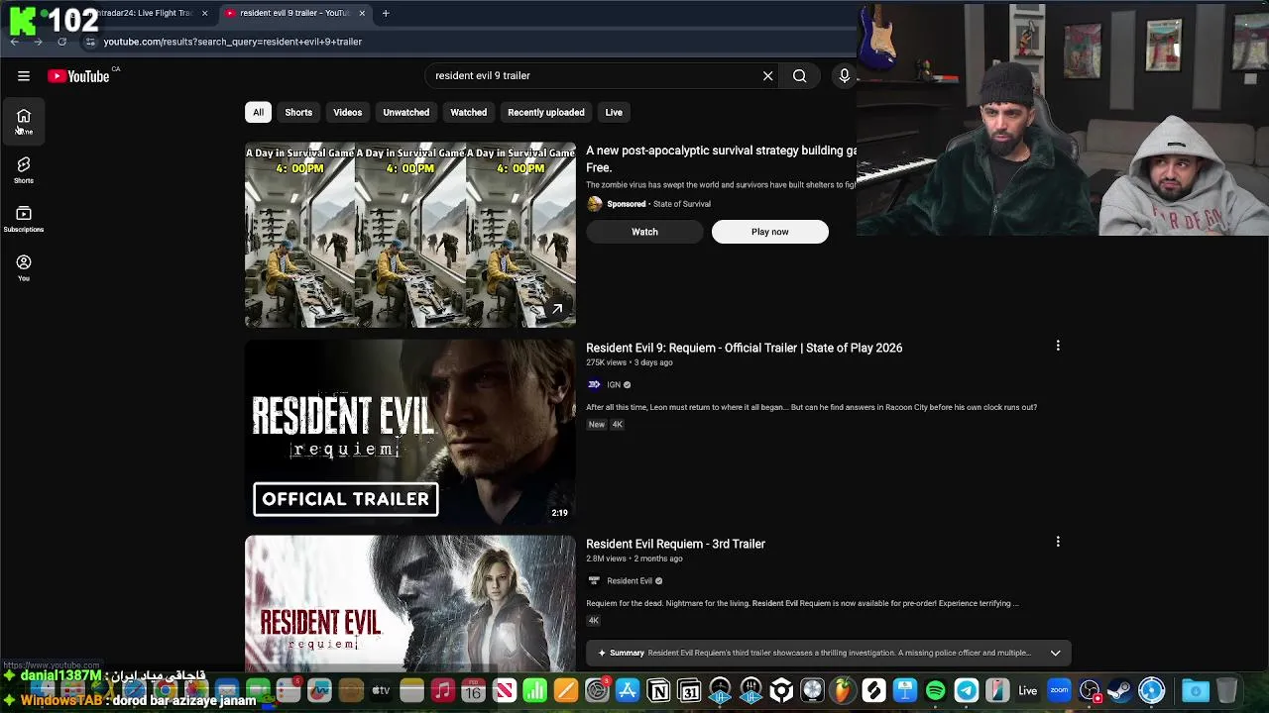The image size is (1269, 713).
Task: Open a new browser tab
Action: click(386, 13)
